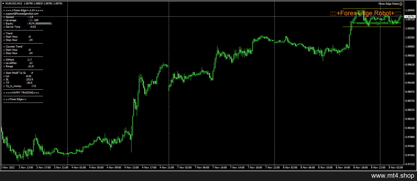The width and height of the screenshot is (417, 181).
Task: Click the 0.97445 price scale label
Action: 410,155
